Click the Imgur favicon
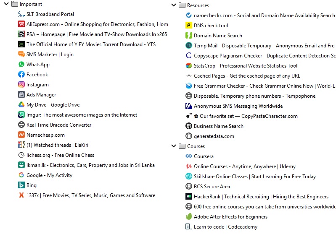The image size is (336, 234). [x=21, y=115]
